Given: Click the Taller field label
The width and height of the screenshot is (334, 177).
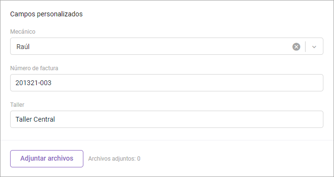Looking at the screenshot, I should 17,105.
